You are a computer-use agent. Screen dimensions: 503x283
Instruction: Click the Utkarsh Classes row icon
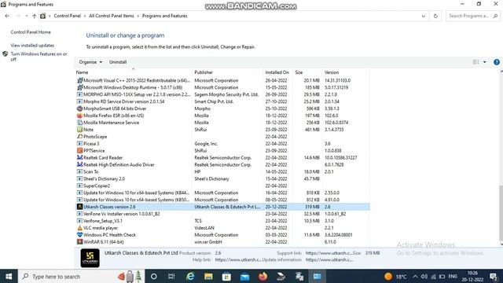point(79,207)
